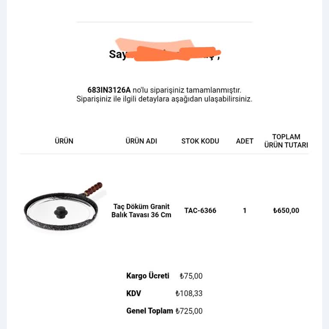Click the sentence starting with Siparişiniz ile ilgili
The height and width of the screenshot is (329, 329).
coord(164,99)
